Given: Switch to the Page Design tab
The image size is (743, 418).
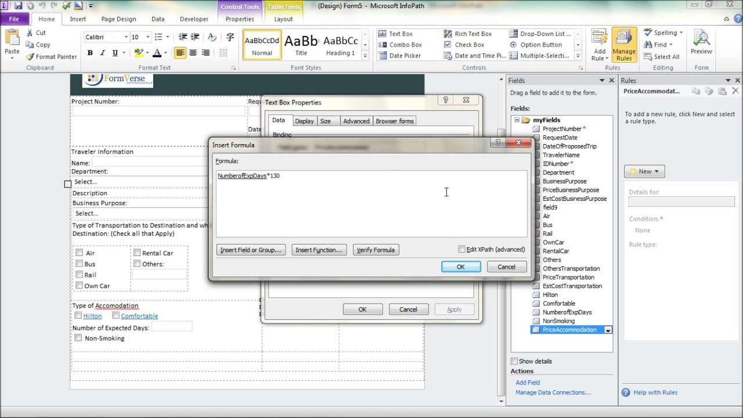Looking at the screenshot, I should click(x=118, y=19).
